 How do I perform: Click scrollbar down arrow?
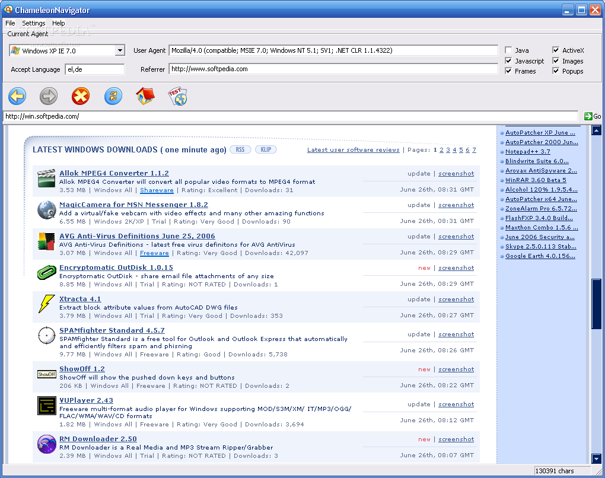pos(596,458)
